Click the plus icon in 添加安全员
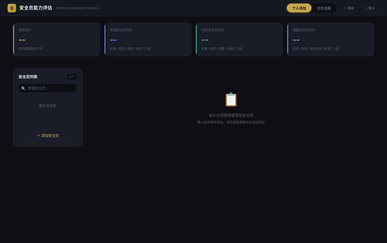Image resolution: width=387 pixels, height=243 pixels. click(x=38, y=136)
